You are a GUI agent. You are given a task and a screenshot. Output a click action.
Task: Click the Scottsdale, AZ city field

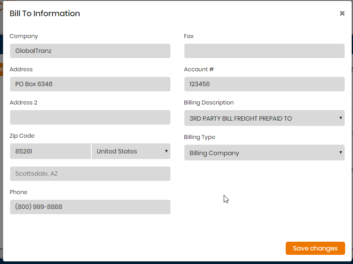[x=90, y=174]
